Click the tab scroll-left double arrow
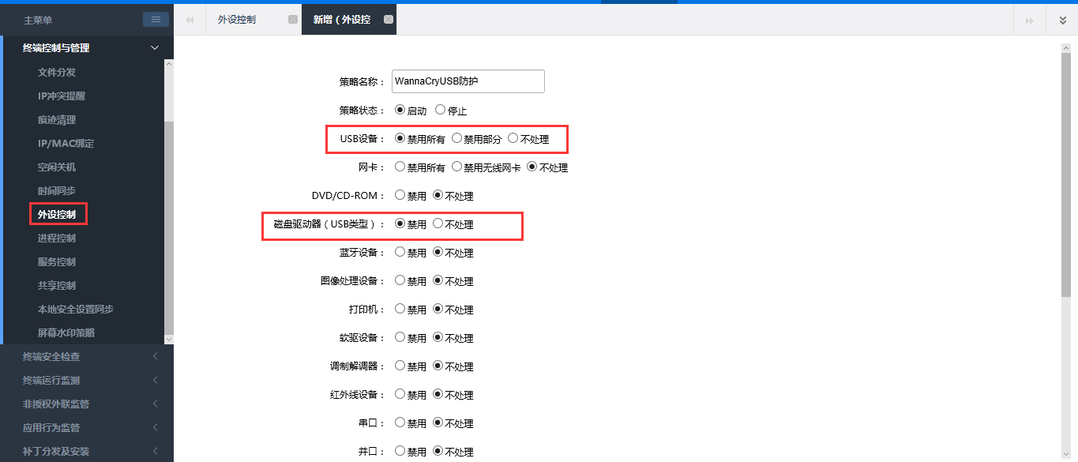This screenshot has width=1078, height=462. (x=190, y=20)
